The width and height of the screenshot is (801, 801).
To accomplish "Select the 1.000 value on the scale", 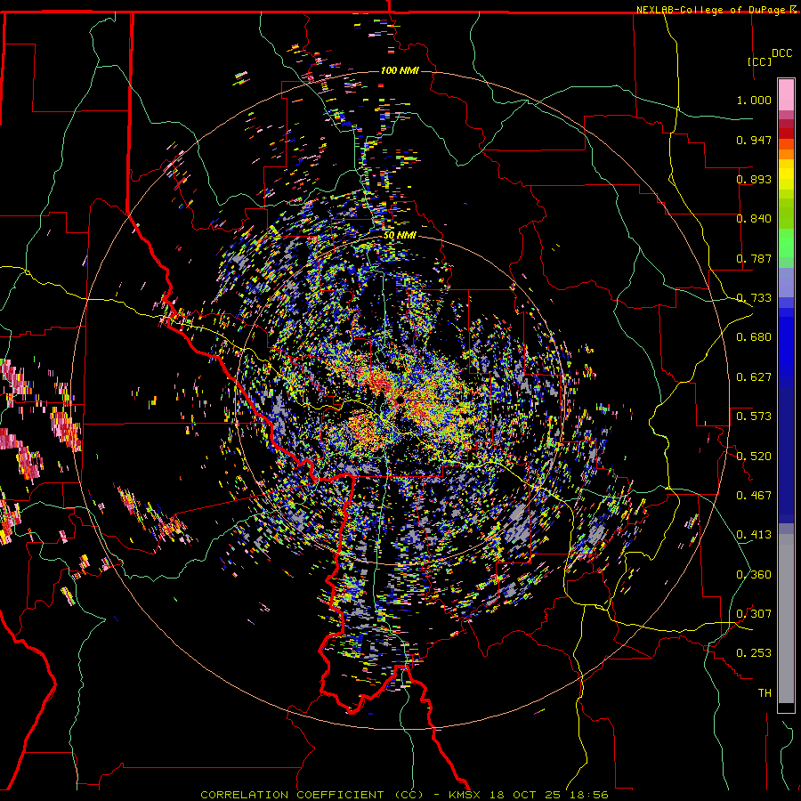I will coord(754,100).
